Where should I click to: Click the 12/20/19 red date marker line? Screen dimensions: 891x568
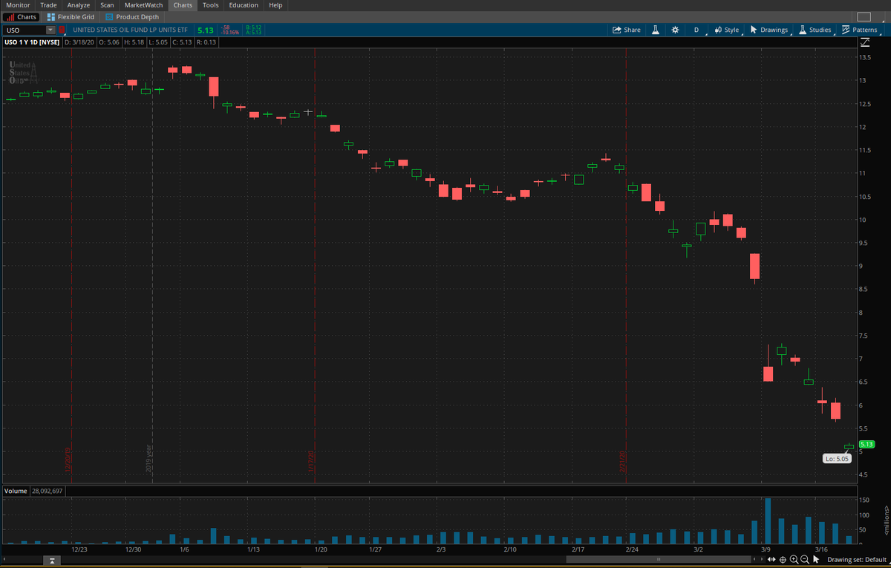(71, 266)
